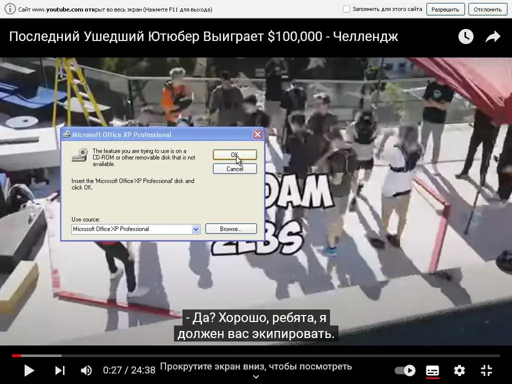The height and width of the screenshot is (384, 512).
Task: Click the CD-ROM icon in dialog
Action: pyautogui.click(x=79, y=155)
